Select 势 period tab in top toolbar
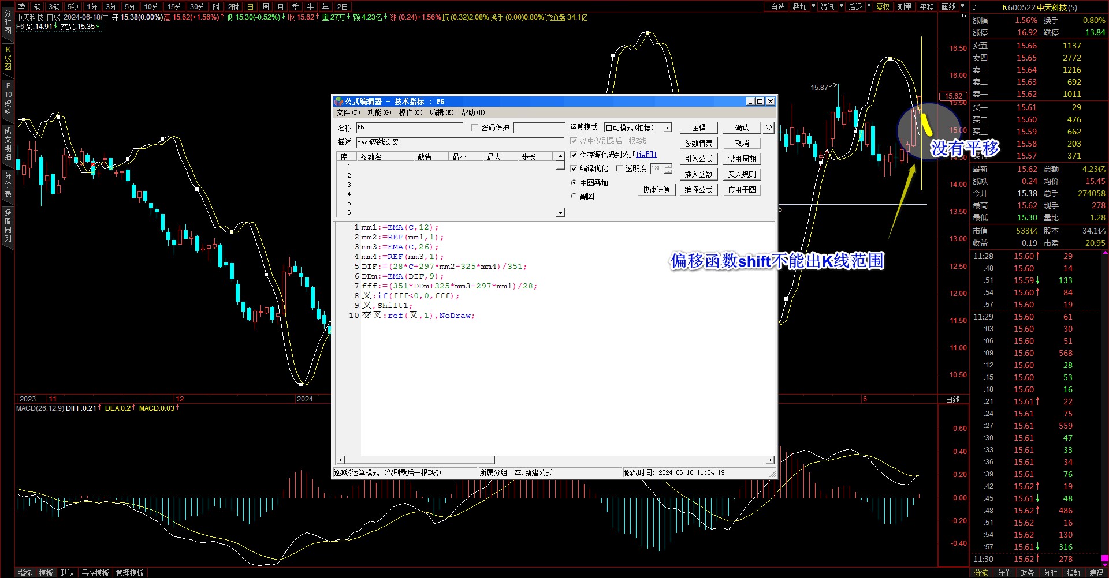 [x=21, y=7]
